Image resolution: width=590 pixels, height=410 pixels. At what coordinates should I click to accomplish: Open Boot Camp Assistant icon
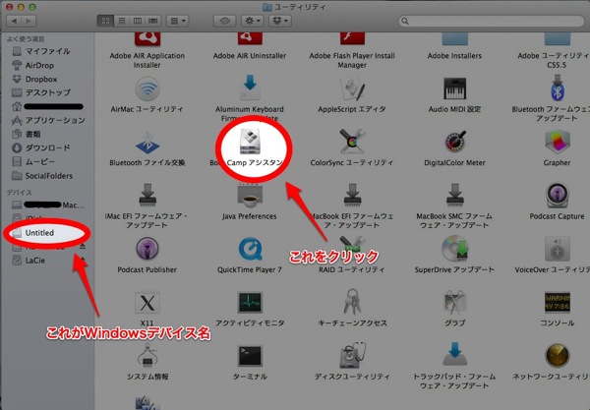tap(250, 142)
